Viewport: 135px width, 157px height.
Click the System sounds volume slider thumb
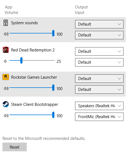[53, 33]
